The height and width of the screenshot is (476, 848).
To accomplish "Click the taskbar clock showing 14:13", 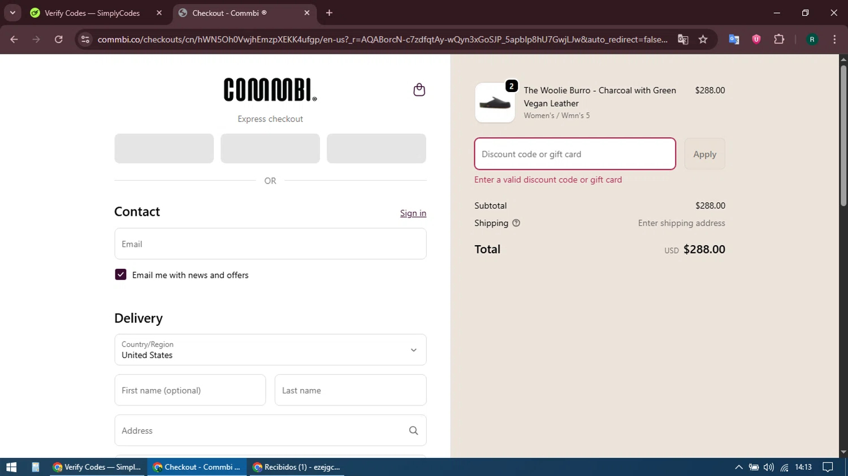I will click(x=803, y=467).
